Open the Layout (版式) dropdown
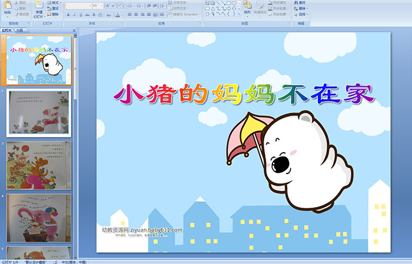Screen dimensions: 412x264 pos(55,2)
